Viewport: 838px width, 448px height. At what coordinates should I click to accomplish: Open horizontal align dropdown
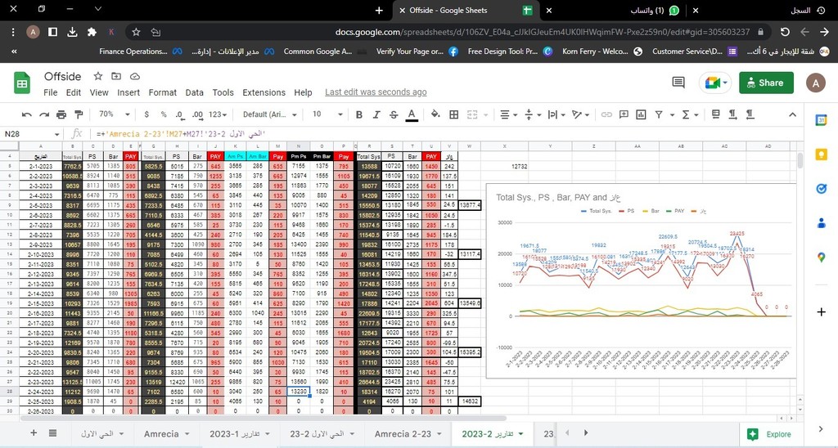(507, 114)
